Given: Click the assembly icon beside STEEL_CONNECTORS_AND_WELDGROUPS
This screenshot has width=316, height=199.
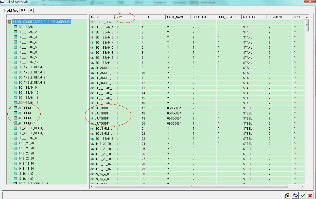Looking at the screenshot, I should [x=9, y=22].
